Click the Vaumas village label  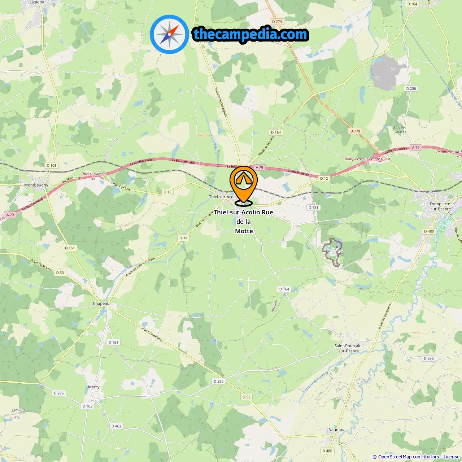pyautogui.click(x=336, y=430)
